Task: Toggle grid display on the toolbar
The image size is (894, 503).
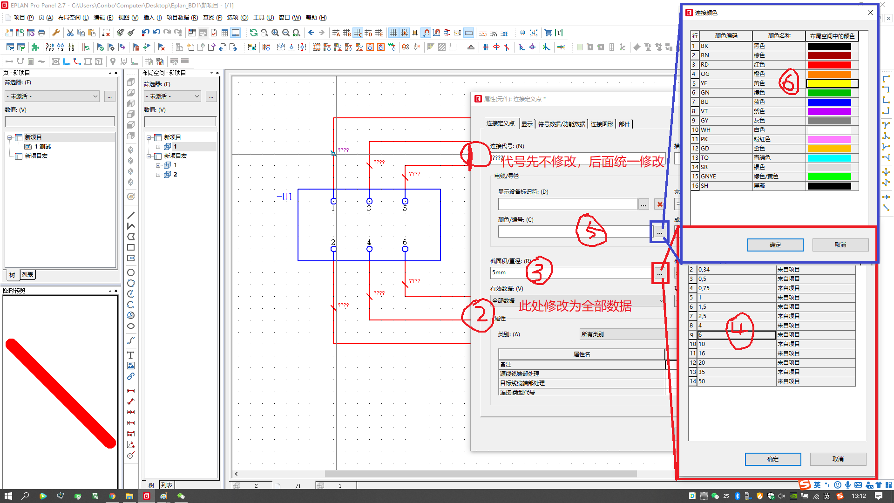Action: click(x=393, y=33)
